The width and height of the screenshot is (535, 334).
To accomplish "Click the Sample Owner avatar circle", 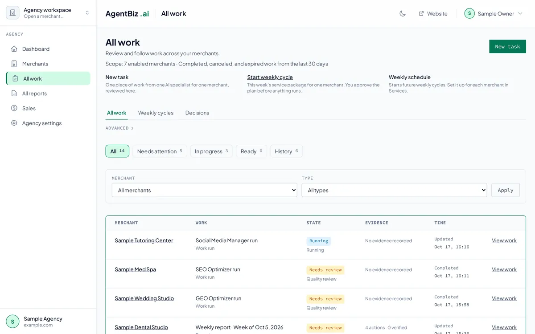I will pos(469,13).
